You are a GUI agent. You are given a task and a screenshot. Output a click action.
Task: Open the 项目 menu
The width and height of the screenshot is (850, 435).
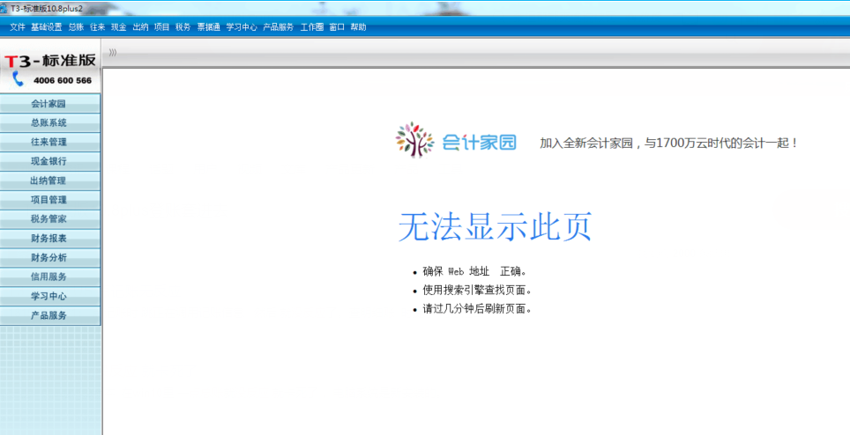pos(161,27)
